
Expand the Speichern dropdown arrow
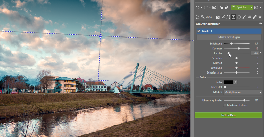pos(251,8)
